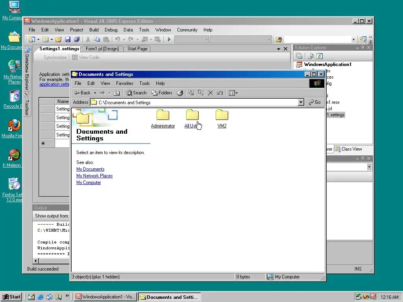Switch to the Class View tab
Screen dimensions: 403x302
pyautogui.click(x=349, y=149)
